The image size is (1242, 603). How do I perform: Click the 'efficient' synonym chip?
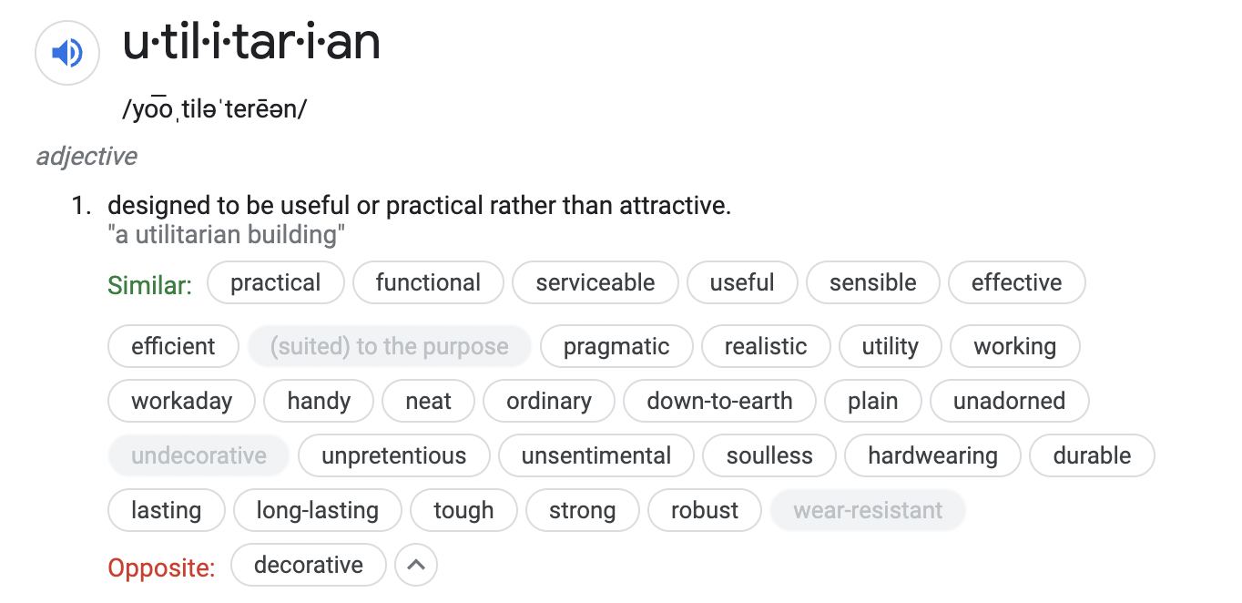(173, 346)
